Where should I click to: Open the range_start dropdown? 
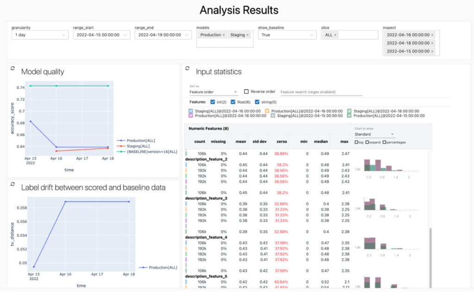(101, 35)
